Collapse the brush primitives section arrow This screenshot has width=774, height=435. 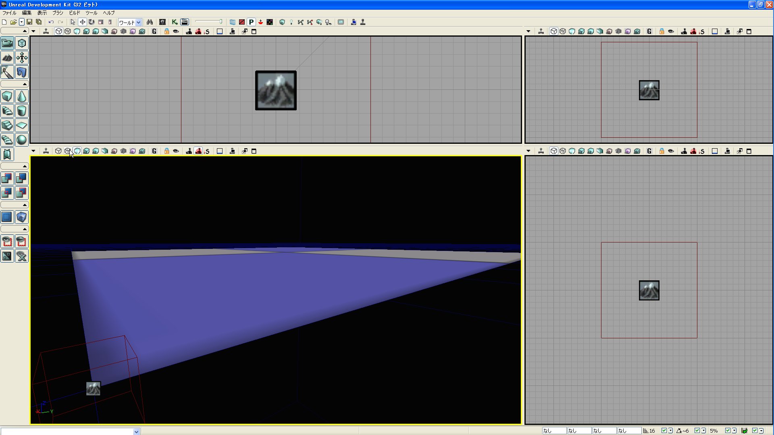[x=25, y=84]
